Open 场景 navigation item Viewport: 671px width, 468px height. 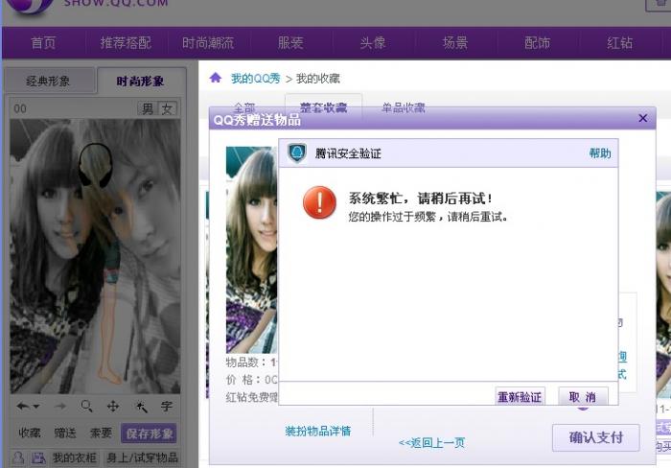(x=454, y=43)
